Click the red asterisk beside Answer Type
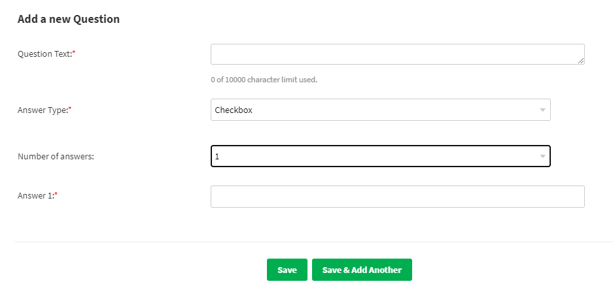Viewport: 613px width, 288px height. (70, 110)
